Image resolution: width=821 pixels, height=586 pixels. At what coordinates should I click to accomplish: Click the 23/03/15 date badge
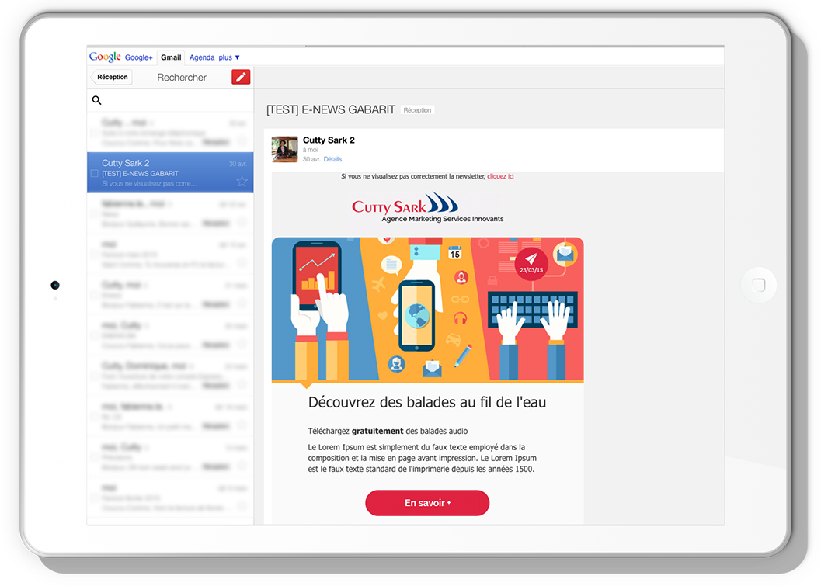(531, 264)
